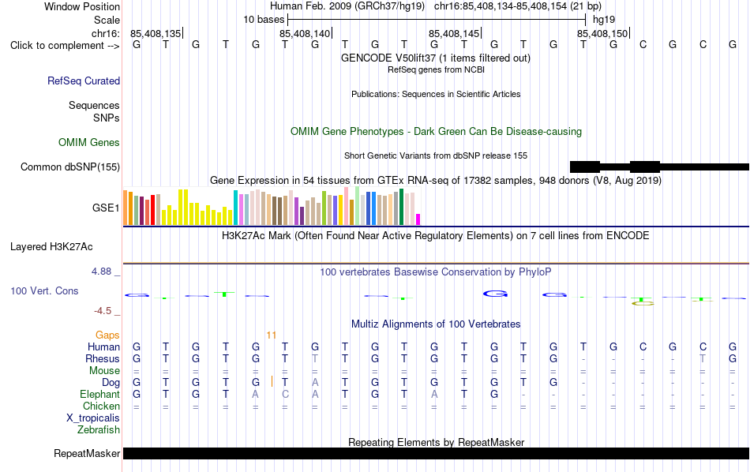Select the Mouse alignment row label

(x=104, y=371)
